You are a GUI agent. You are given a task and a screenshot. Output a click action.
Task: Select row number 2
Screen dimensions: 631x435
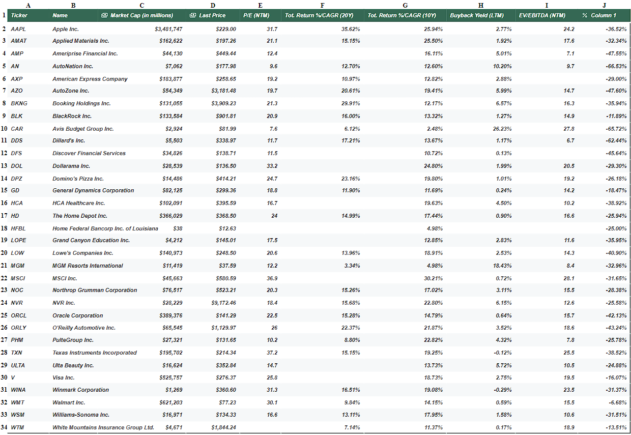tap(4, 29)
